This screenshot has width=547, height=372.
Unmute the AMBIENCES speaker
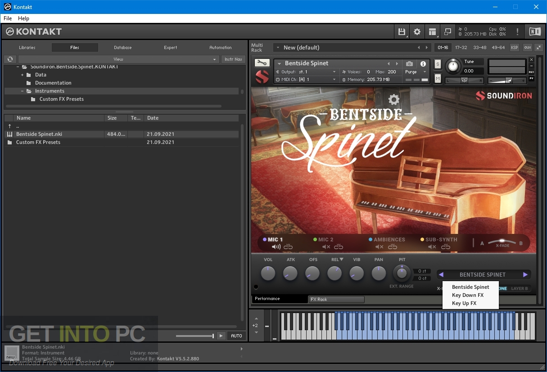pos(380,247)
